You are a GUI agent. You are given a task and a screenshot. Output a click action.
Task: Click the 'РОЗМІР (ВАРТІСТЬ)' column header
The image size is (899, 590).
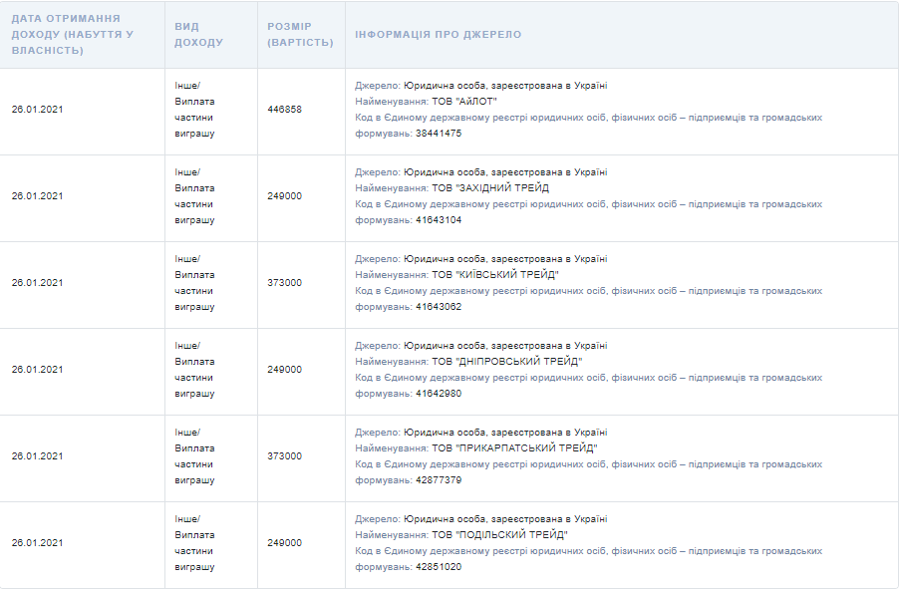pyautogui.click(x=300, y=35)
